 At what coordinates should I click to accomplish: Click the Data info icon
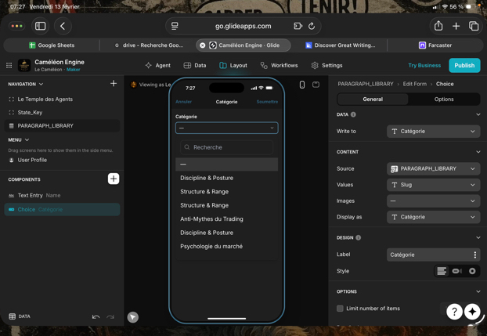pos(353,114)
